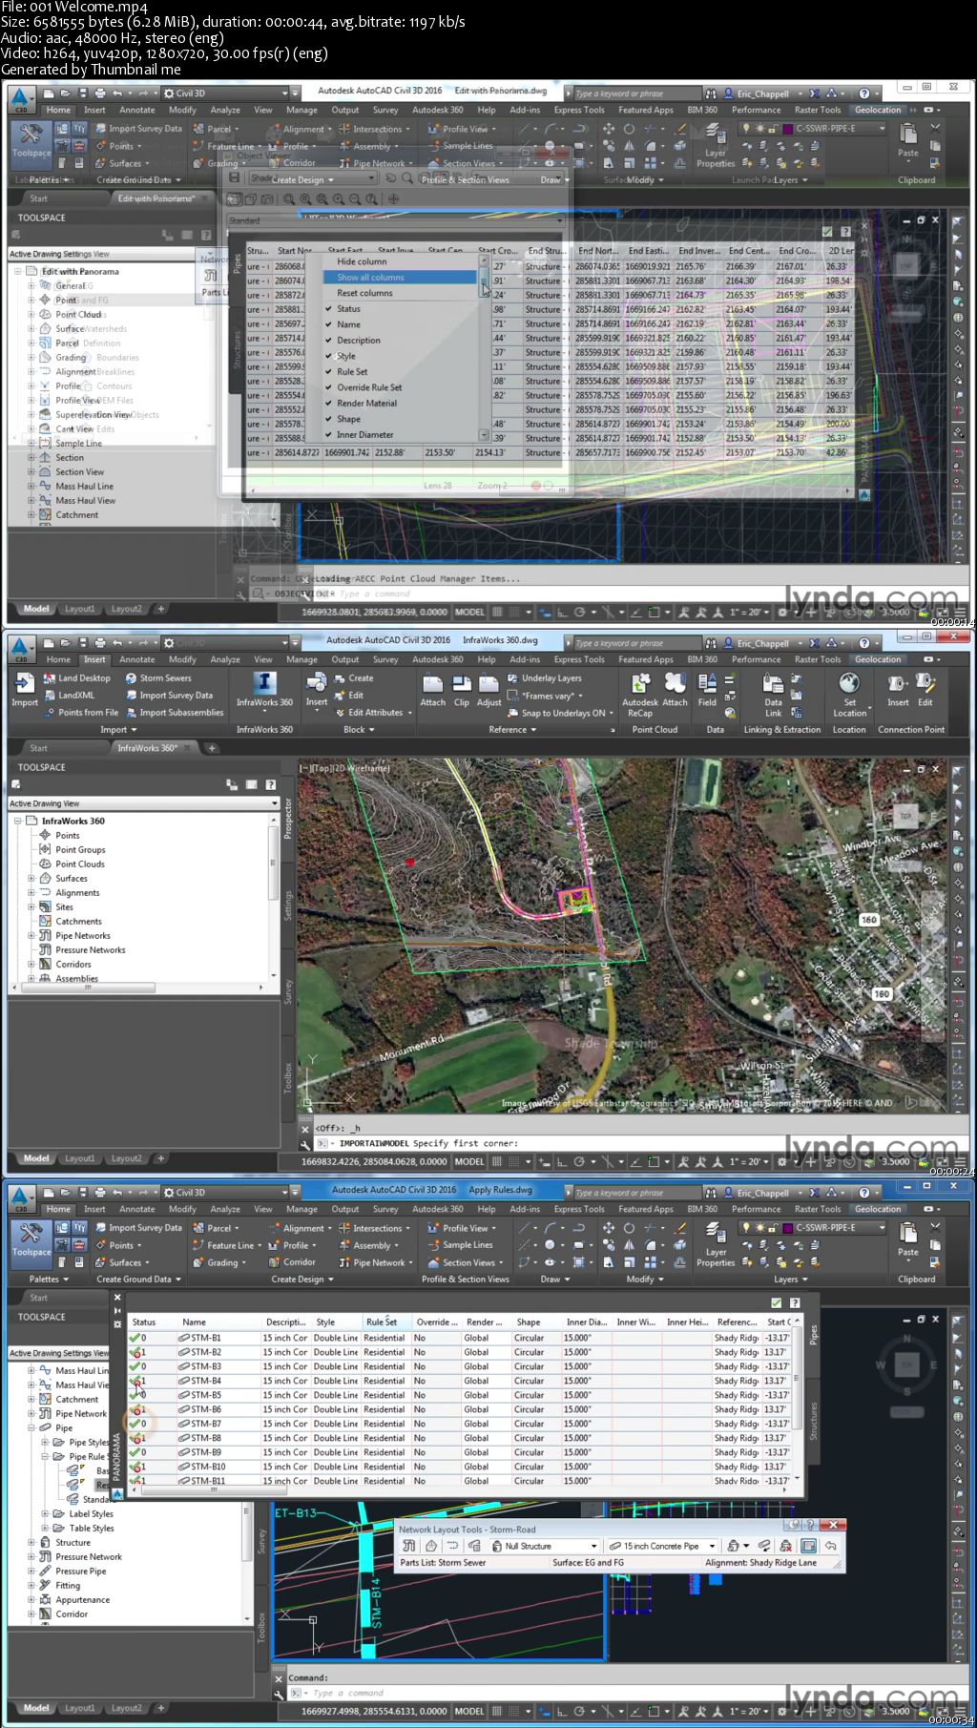Click Layout1 tab in Apply Rules.dwg window
Image resolution: width=977 pixels, height=1728 pixels.
(x=80, y=1708)
